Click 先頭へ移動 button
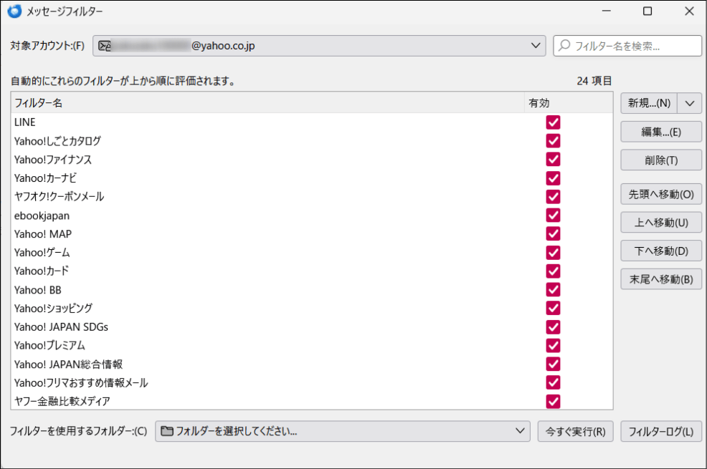 click(x=660, y=194)
